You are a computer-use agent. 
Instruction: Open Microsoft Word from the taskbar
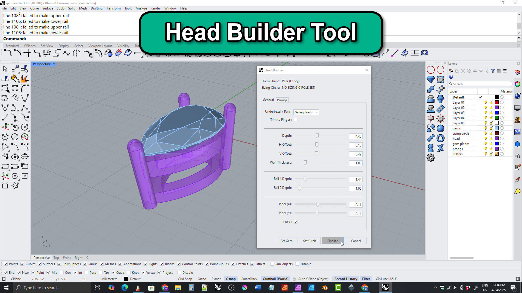[x=258, y=288]
